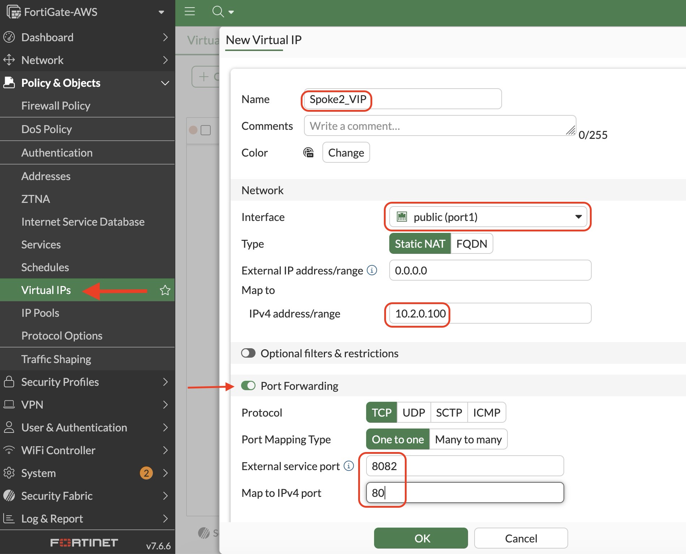Expand the Dashboard menu chevron
This screenshot has height=554, width=686.
[x=165, y=37]
